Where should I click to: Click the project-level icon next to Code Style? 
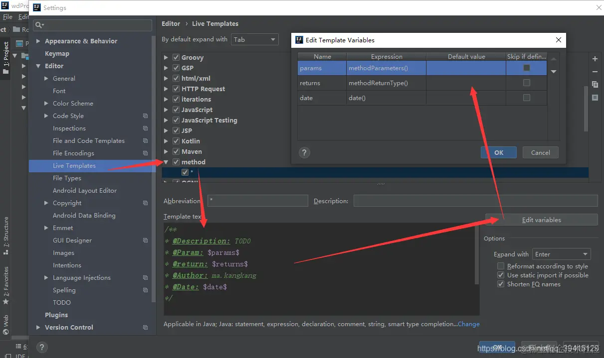tap(145, 116)
